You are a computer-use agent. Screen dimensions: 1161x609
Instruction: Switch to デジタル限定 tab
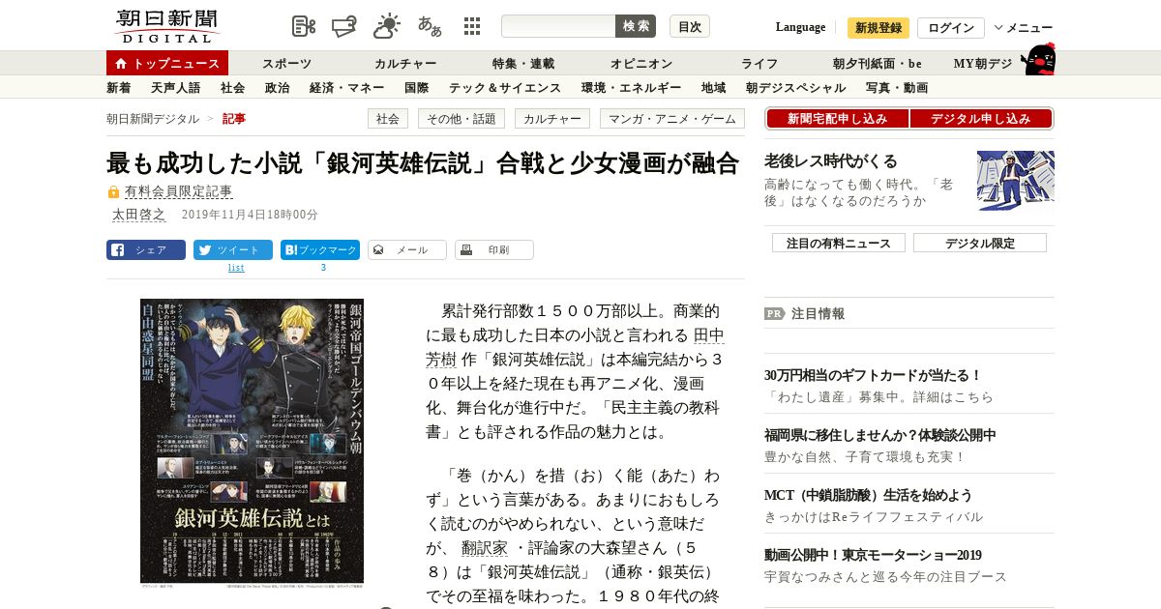click(x=980, y=243)
